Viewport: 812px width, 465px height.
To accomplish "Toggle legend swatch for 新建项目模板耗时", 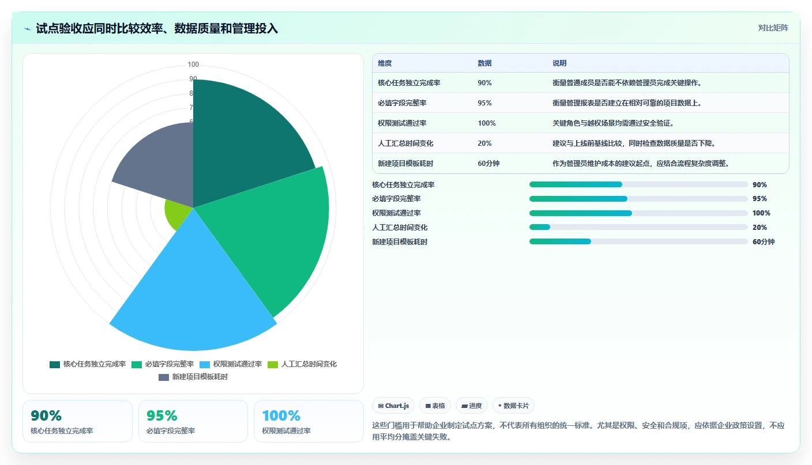I will click(164, 377).
